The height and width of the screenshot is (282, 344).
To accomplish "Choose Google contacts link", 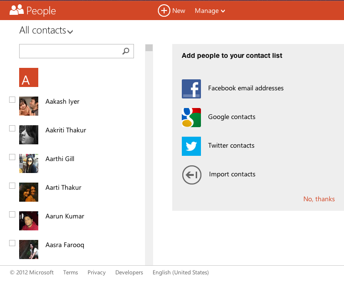I will coord(232,117).
